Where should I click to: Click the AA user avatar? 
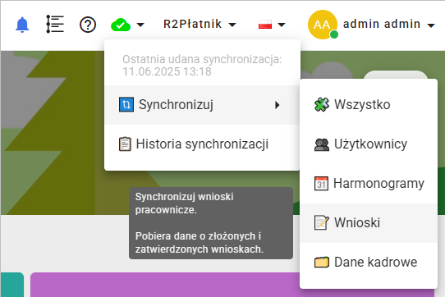click(x=323, y=25)
